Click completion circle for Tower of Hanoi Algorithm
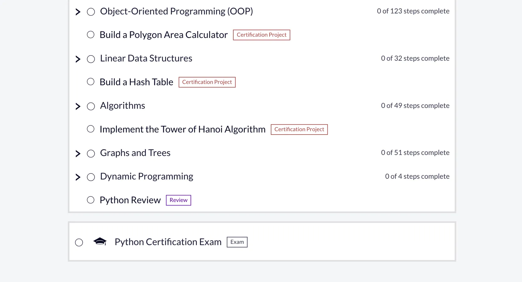The height and width of the screenshot is (282, 522). coord(91,129)
